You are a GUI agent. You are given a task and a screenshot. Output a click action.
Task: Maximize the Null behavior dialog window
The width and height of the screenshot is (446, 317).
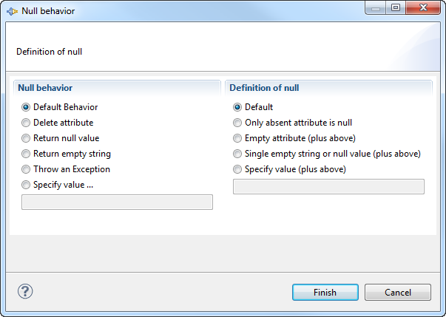tap(396, 7)
